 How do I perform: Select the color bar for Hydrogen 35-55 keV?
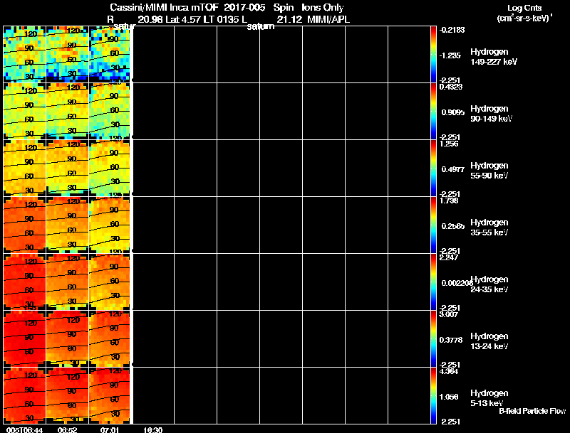433,225
